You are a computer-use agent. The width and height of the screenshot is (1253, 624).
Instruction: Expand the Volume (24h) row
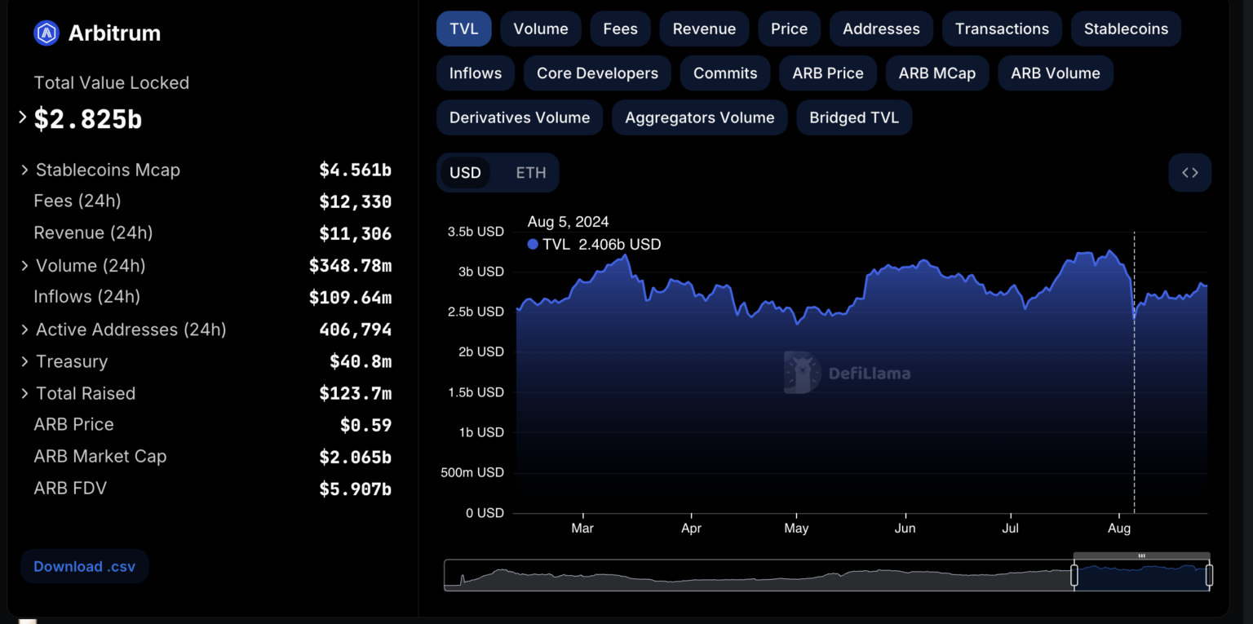(24, 265)
